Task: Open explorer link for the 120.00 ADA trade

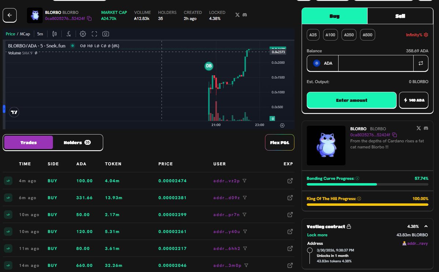Action: [x=290, y=231]
